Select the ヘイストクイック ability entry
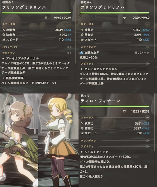Image resolution: width=157 pixels, height=187 pixels. pyautogui.click(x=94, y=152)
